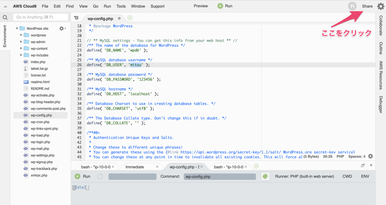
Task: Click the CWD button
Action: [x=347, y=176]
